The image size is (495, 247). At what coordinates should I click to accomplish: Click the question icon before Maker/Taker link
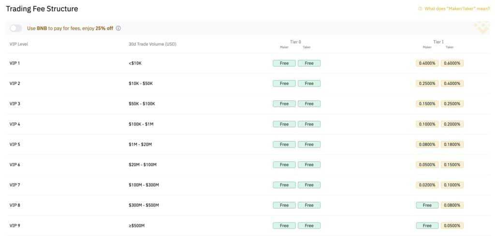click(x=420, y=9)
